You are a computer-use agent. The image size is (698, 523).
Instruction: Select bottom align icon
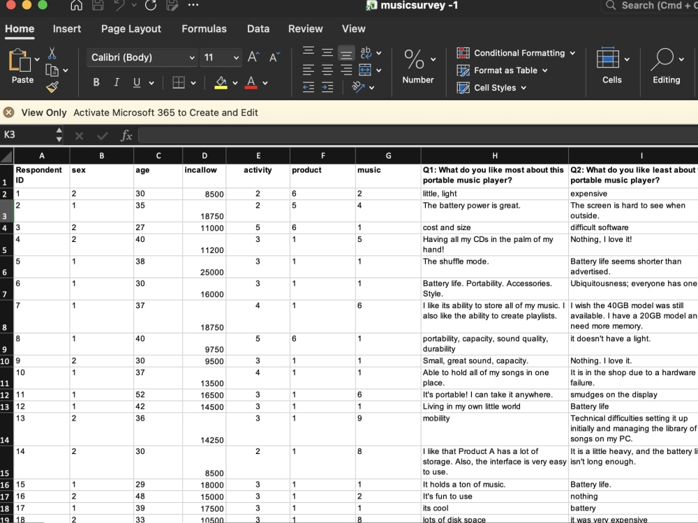(x=346, y=54)
